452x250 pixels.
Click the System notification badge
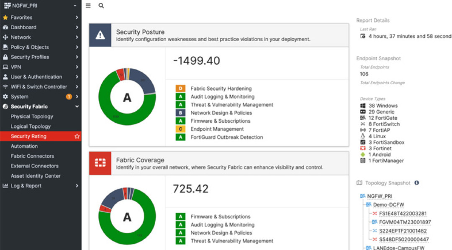69,96
